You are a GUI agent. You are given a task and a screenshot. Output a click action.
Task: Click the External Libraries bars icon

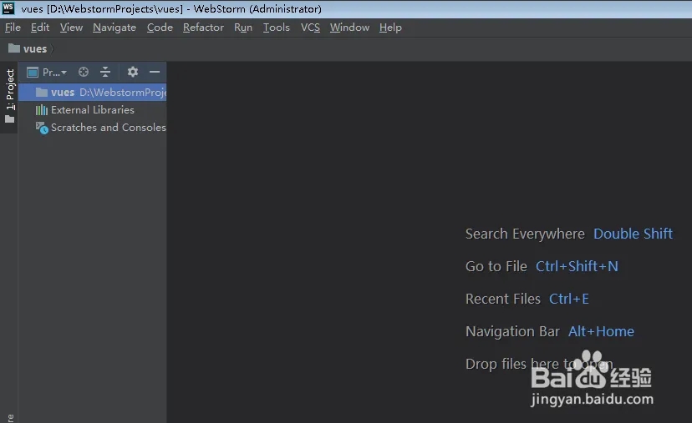pyautogui.click(x=42, y=110)
